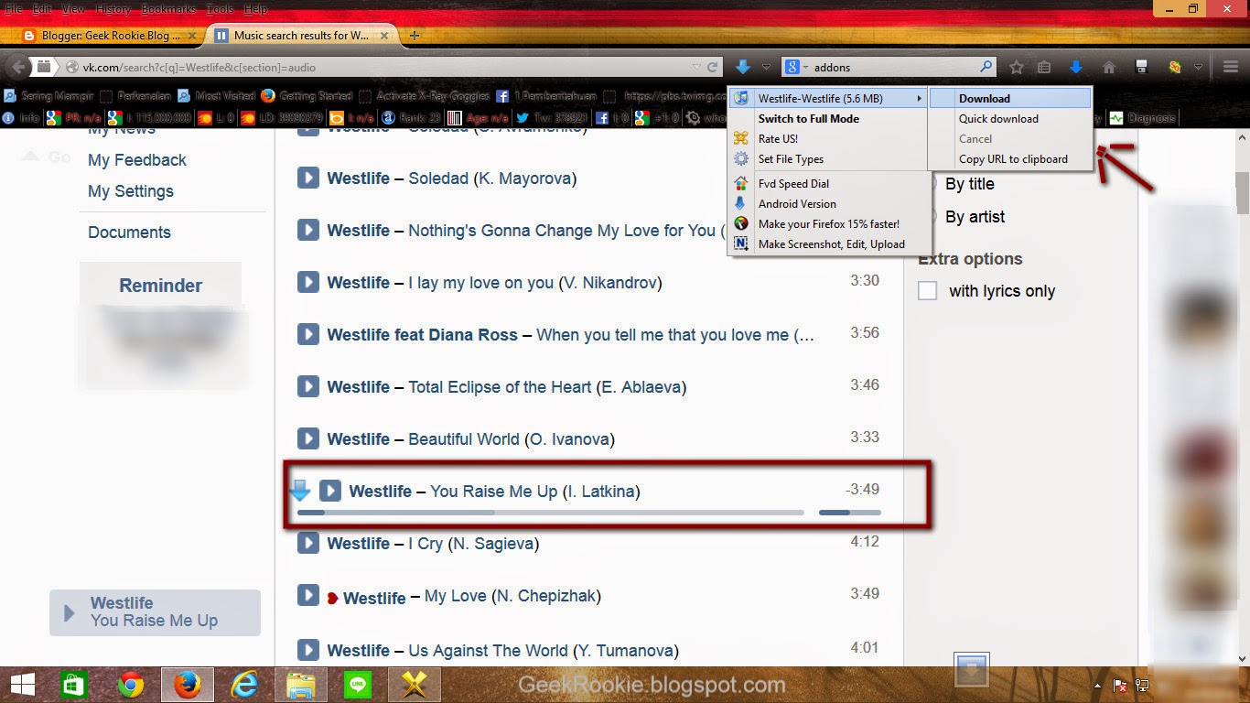Click Make Screenshot, Edit, Upload entry
The image size is (1250, 703).
[x=829, y=243]
